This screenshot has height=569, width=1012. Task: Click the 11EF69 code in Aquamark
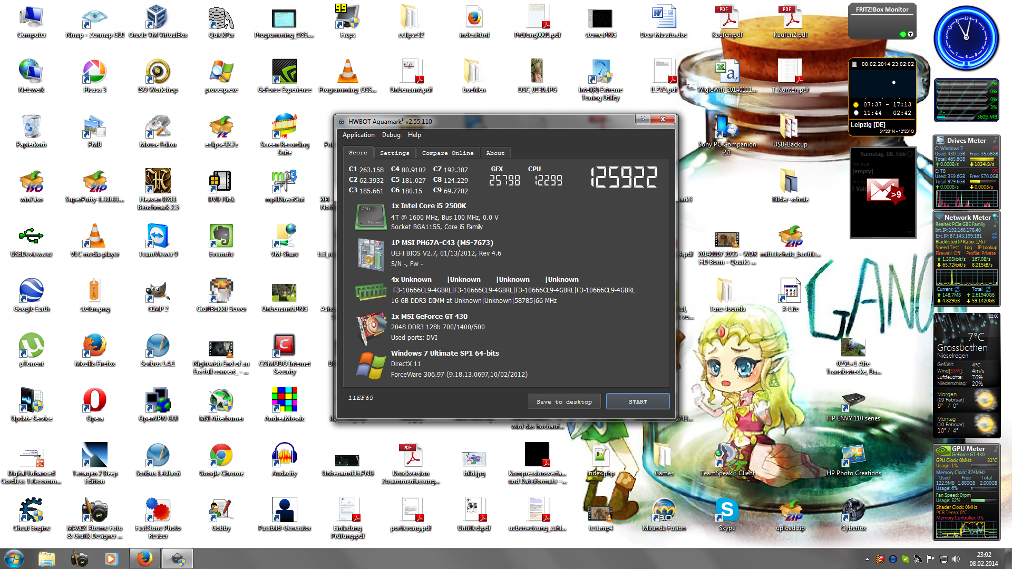pos(361,398)
